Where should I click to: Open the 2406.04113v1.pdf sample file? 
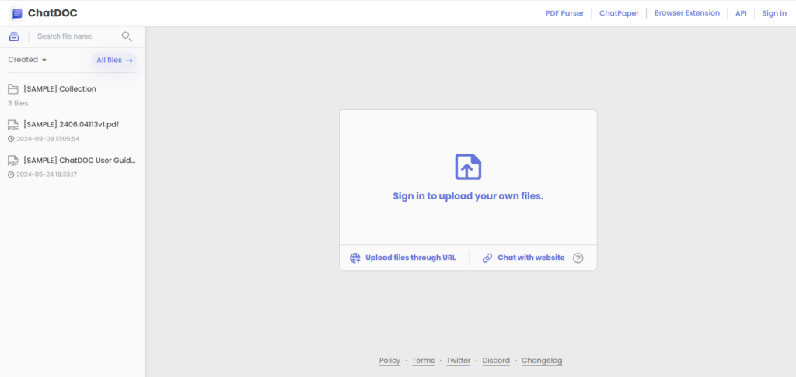(x=71, y=124)
